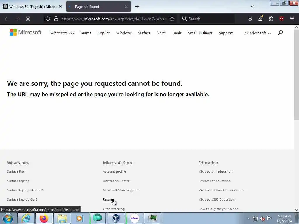299x224 pixels.
Task: Open taskbar clock showing 5:12 AM
Action: (284, 218)
